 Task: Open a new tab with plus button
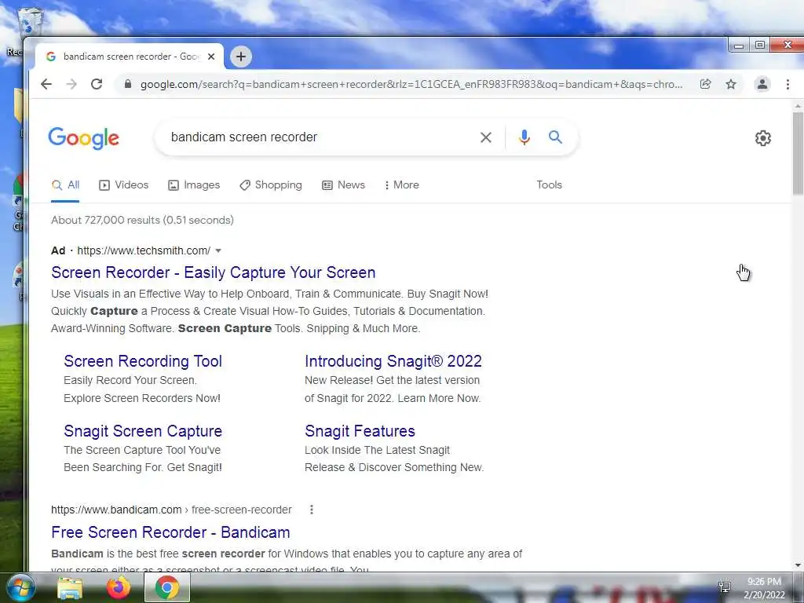point(241,57)
